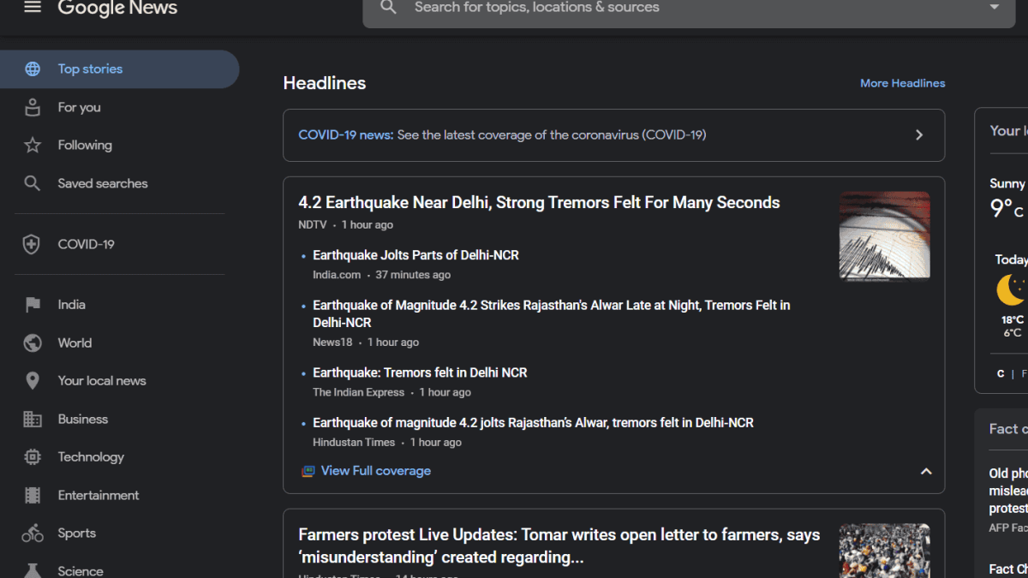Click the Technology chip icon

pyautogui.click(x=33, y=457)
